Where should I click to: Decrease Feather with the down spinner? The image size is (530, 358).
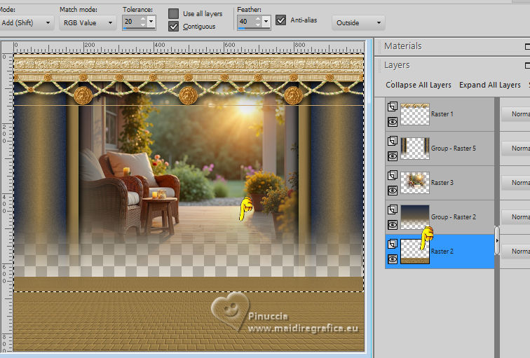click(258, 25)
